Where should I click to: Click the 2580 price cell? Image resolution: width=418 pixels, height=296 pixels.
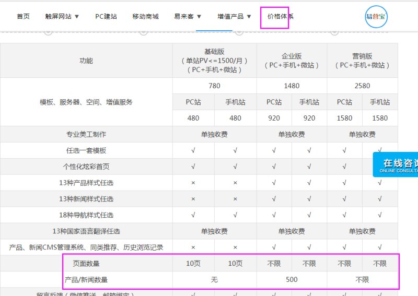point(362,86)
